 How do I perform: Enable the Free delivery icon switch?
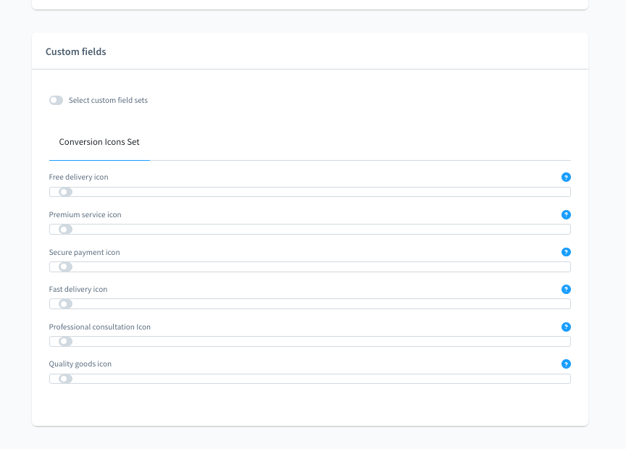pos(65,192)
